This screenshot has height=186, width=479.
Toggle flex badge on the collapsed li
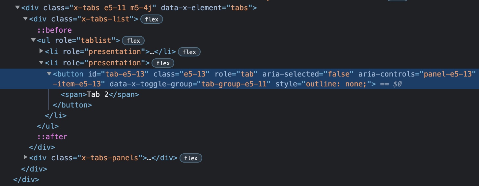point(189,52)
